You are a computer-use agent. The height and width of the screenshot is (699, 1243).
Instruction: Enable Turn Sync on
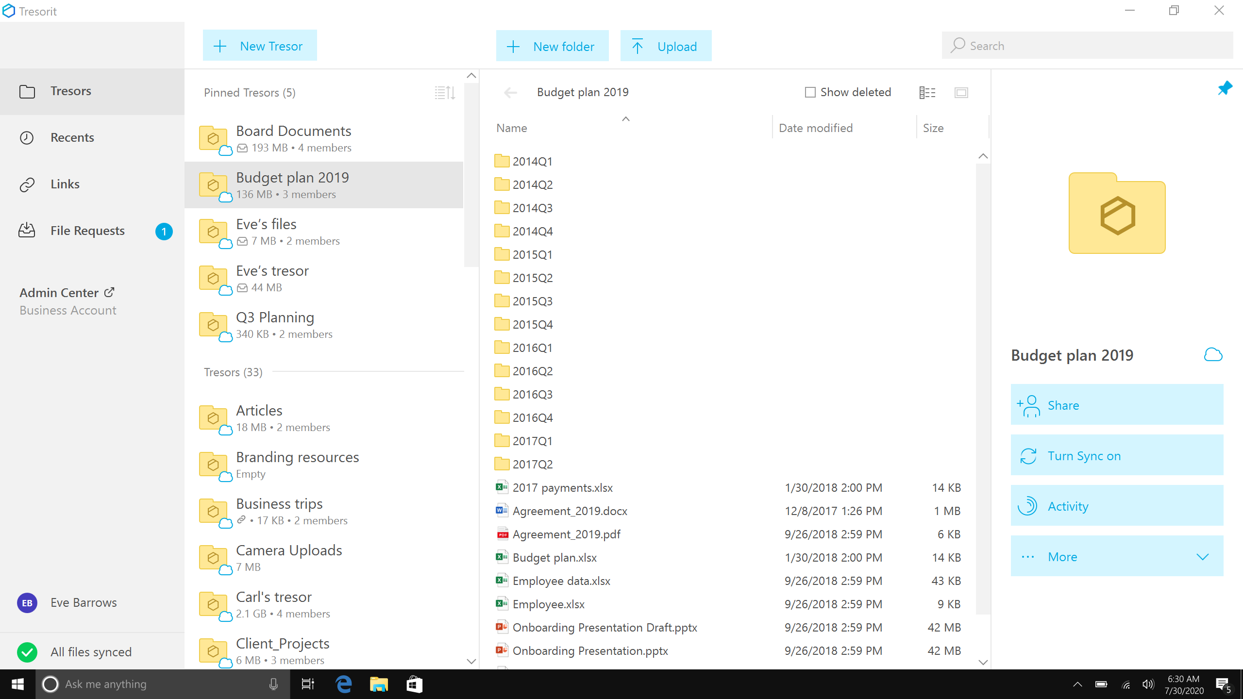(1116, 455)
